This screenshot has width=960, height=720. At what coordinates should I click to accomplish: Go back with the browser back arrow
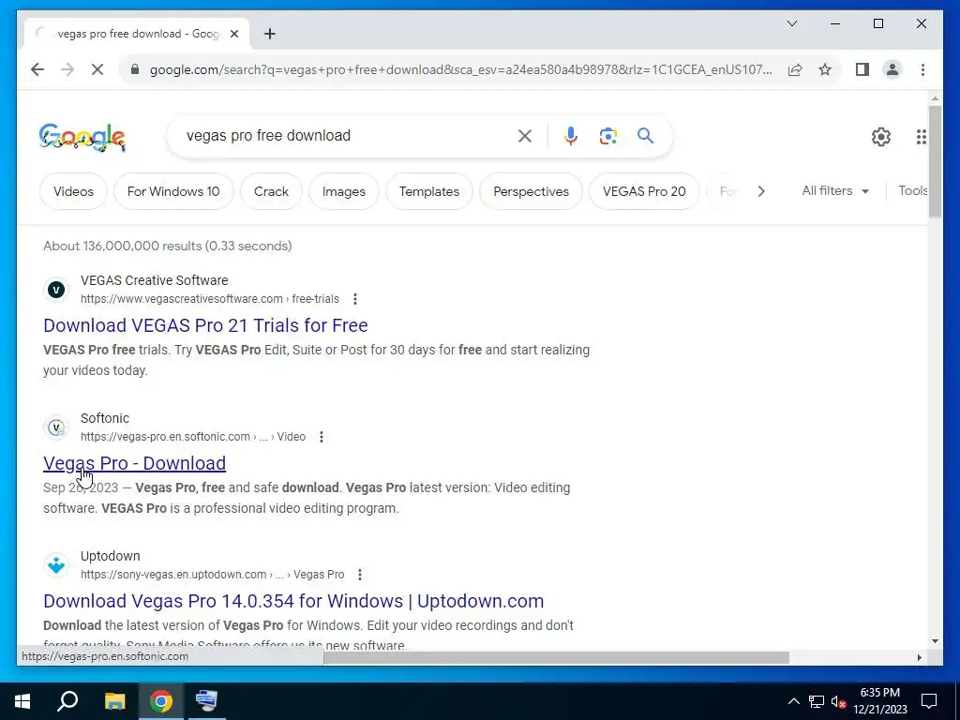pyautogui.click(x=37, y=69)
